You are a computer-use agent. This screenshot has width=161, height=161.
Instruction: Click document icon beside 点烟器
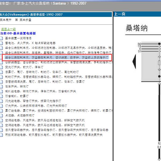[1, 115]
